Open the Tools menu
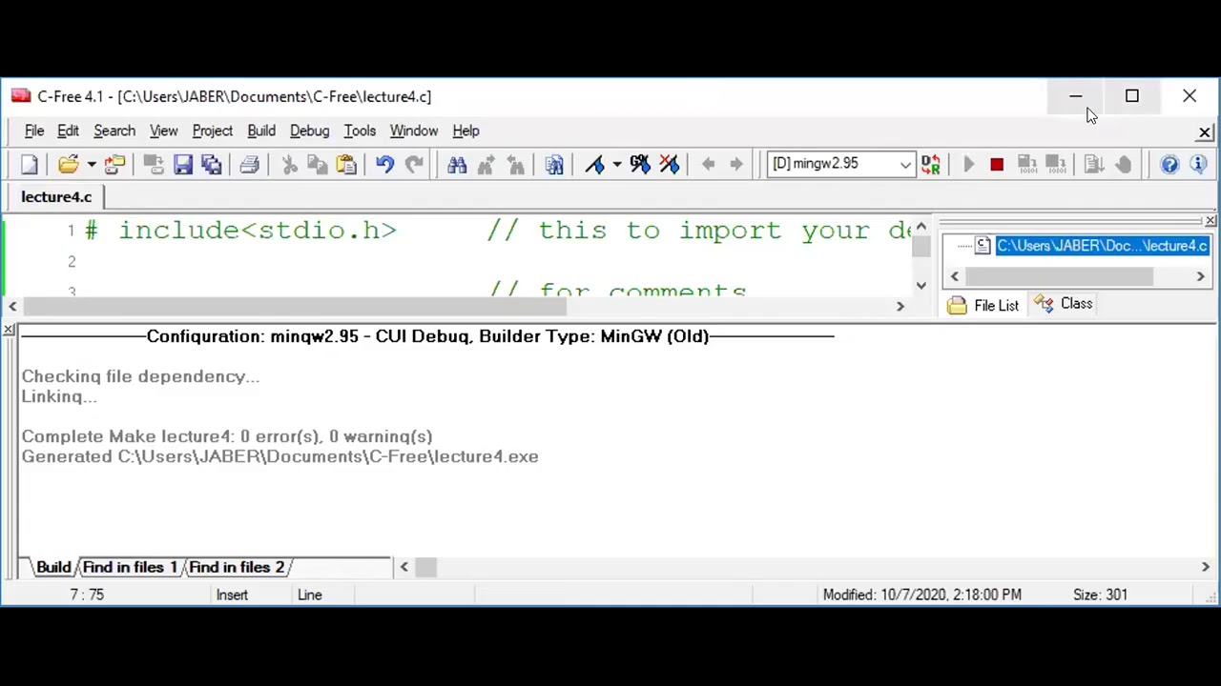This screenshot has width=1221, height=686. [360, 131]
